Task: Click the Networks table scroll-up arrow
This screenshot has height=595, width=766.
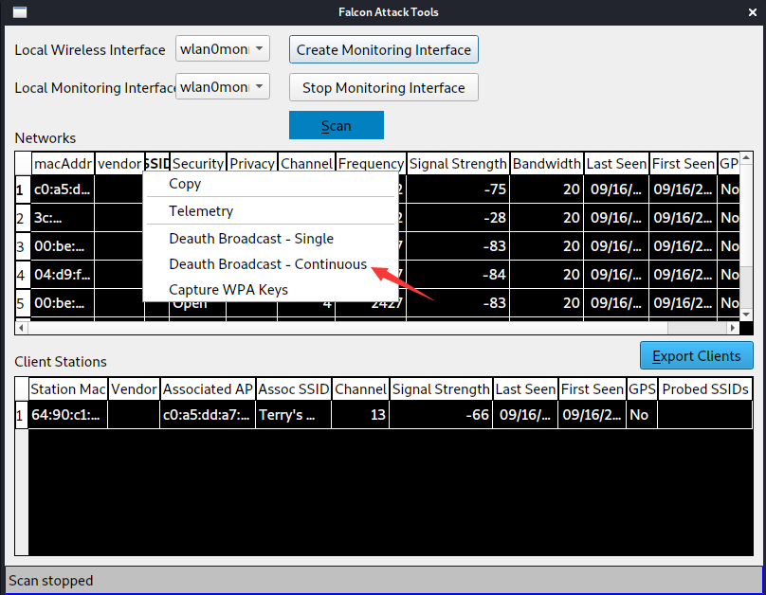Action: [746, 158]
